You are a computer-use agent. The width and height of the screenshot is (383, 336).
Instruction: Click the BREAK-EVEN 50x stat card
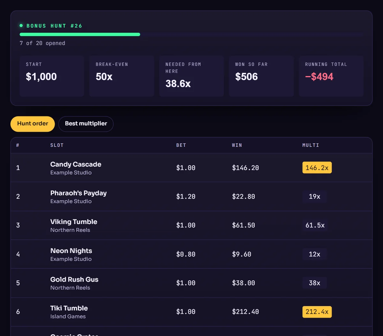point(122,76)
